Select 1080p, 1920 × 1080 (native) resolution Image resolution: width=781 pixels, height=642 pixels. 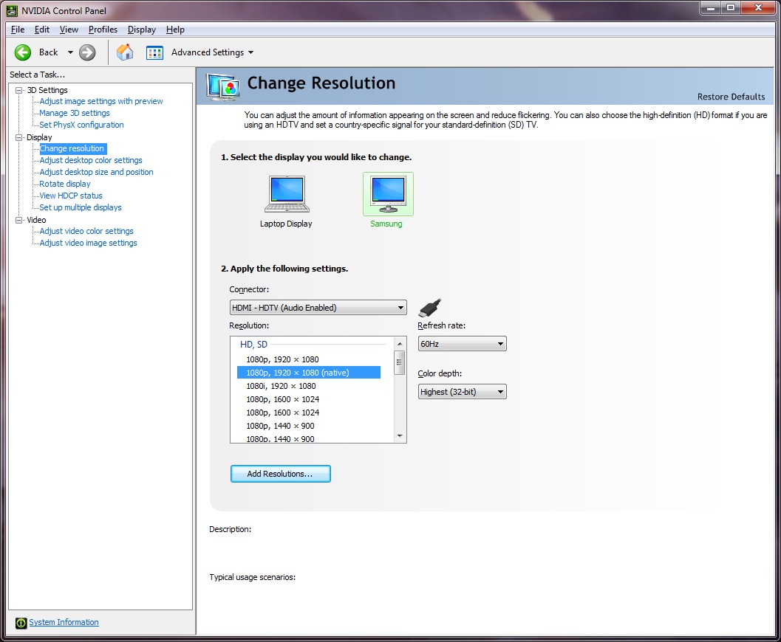click(x=309, y=373)
